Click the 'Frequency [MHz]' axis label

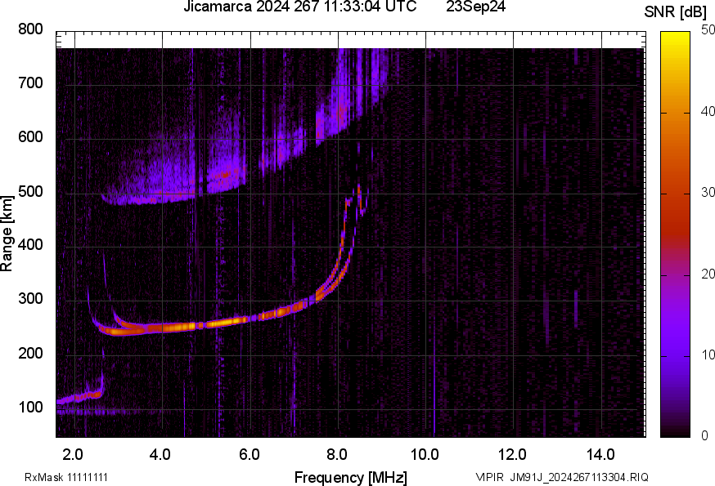351,477
